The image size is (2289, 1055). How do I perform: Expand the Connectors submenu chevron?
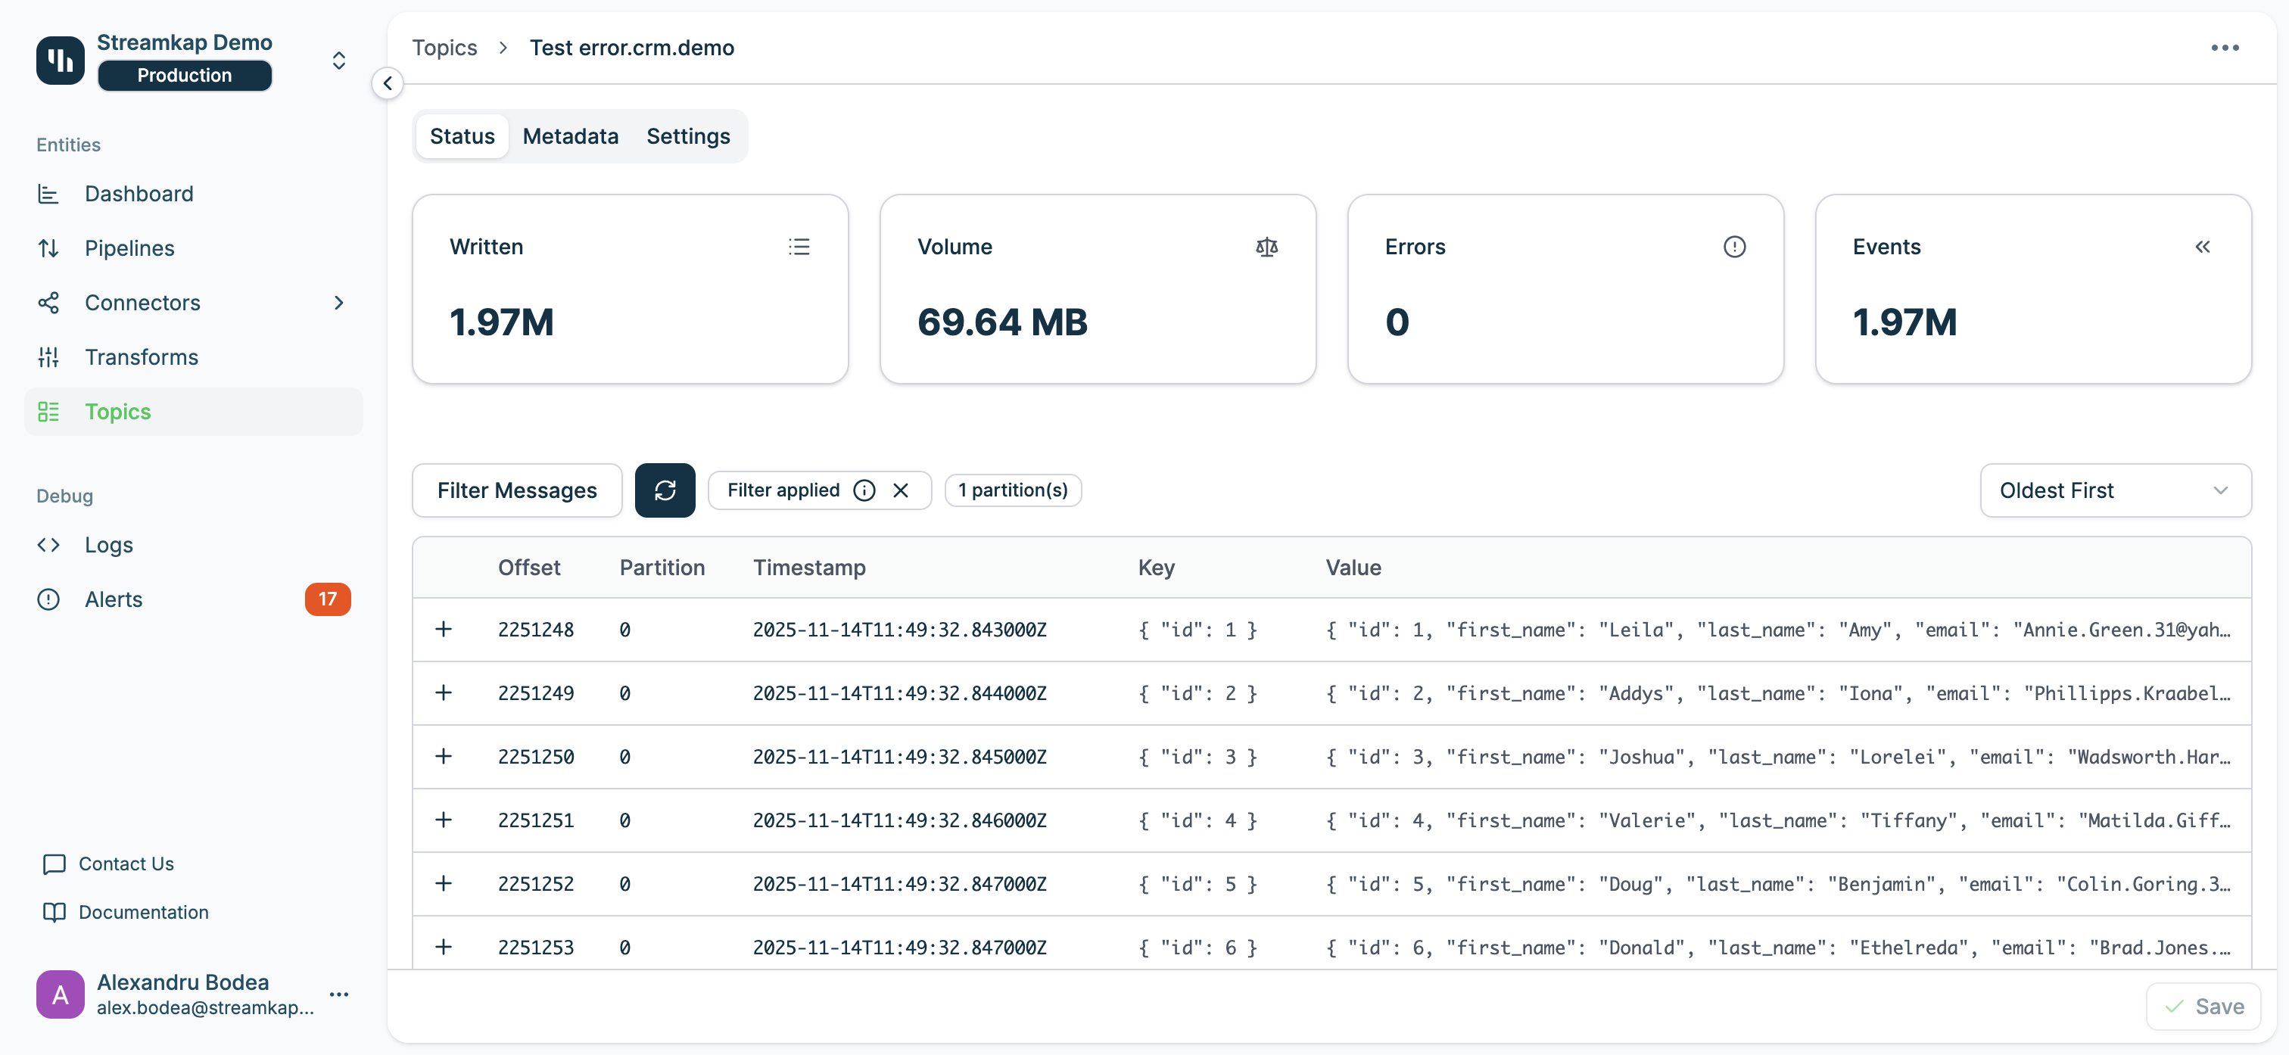(338, 302)
